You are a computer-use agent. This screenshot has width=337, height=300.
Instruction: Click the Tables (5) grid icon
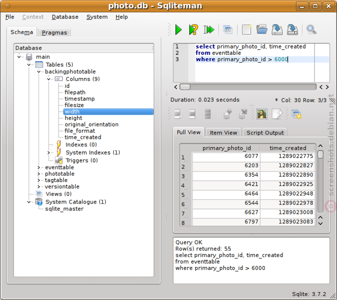click(39, 64)
